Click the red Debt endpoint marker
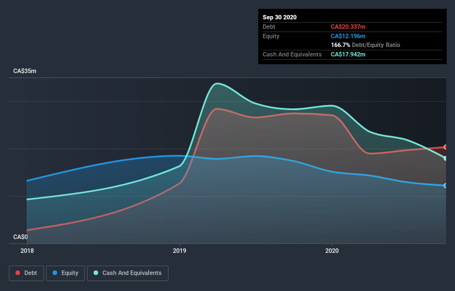Image resolution: width=455 pixels, height=291 pixels. (x=446, y=147)
